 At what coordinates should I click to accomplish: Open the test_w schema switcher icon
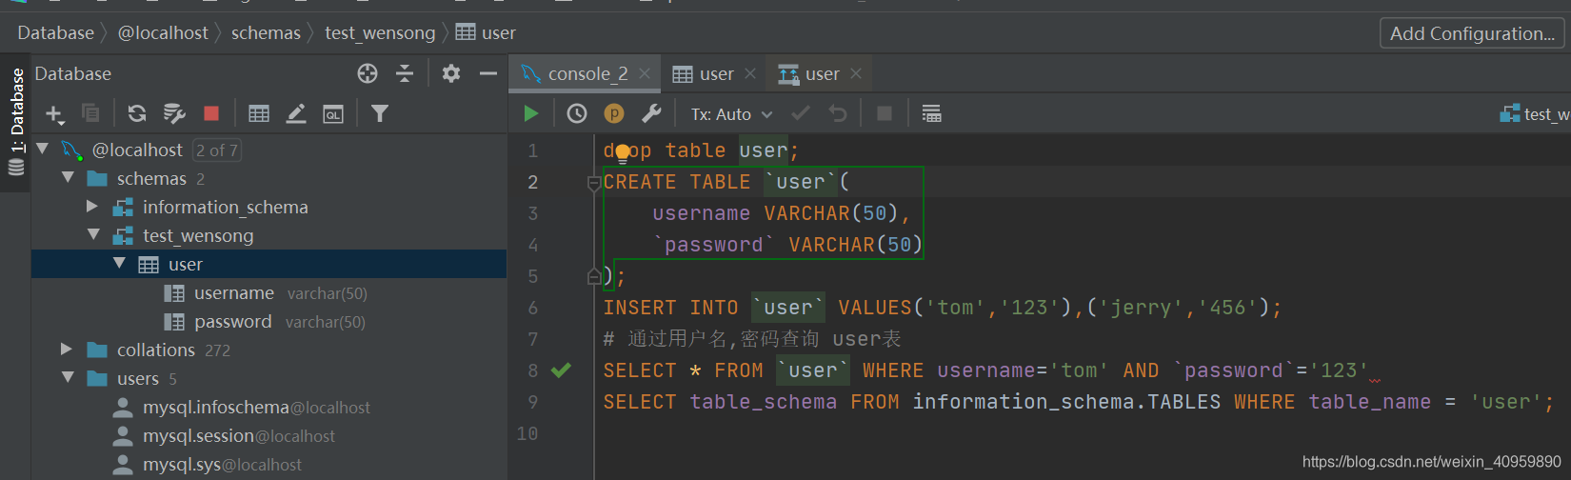point(1510,113)
